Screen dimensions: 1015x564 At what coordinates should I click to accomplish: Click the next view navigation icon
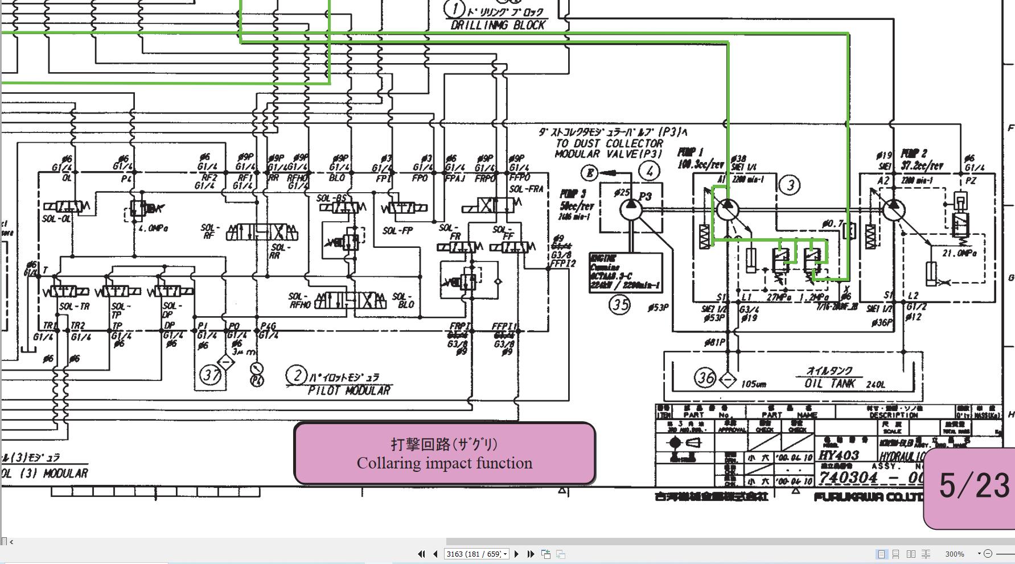561,554
